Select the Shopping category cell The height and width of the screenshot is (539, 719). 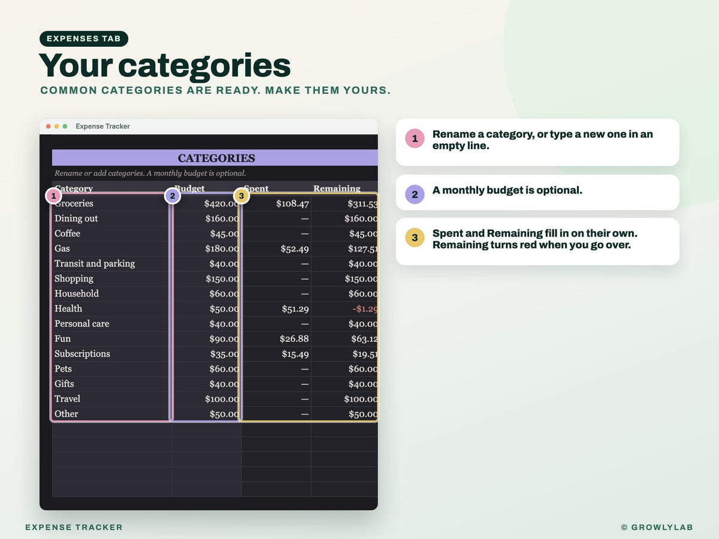coord(112,278)
